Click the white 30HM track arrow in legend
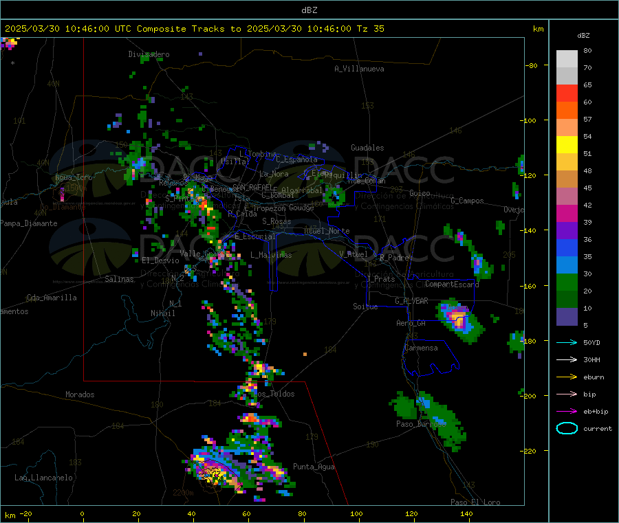 [567, 359]
